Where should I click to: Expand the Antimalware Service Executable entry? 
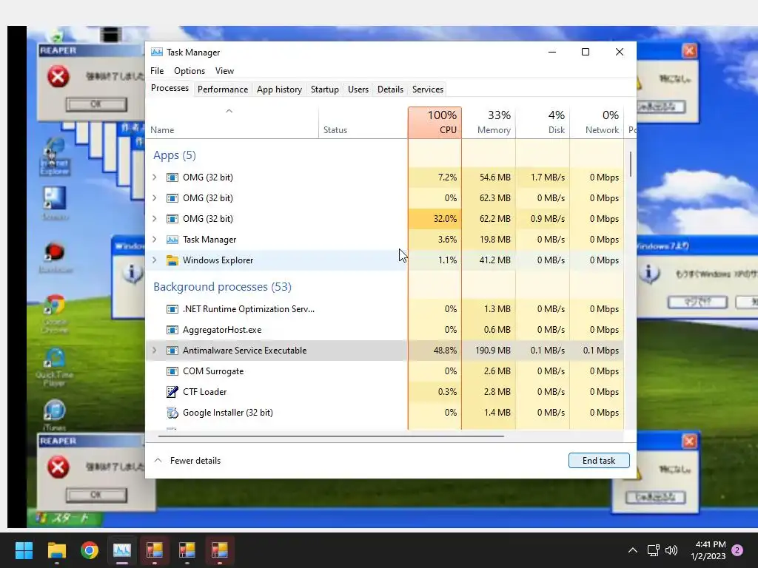point(154,351)
